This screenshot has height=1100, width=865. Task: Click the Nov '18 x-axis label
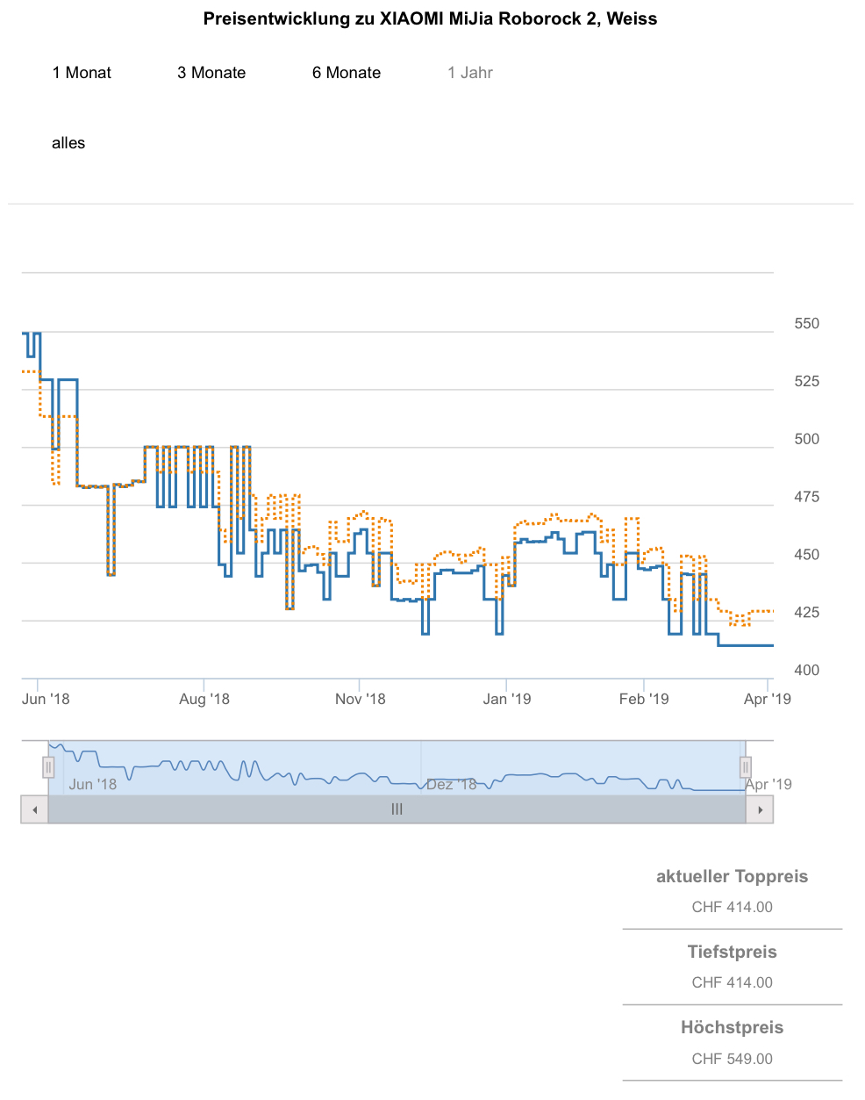coord(360,699)
